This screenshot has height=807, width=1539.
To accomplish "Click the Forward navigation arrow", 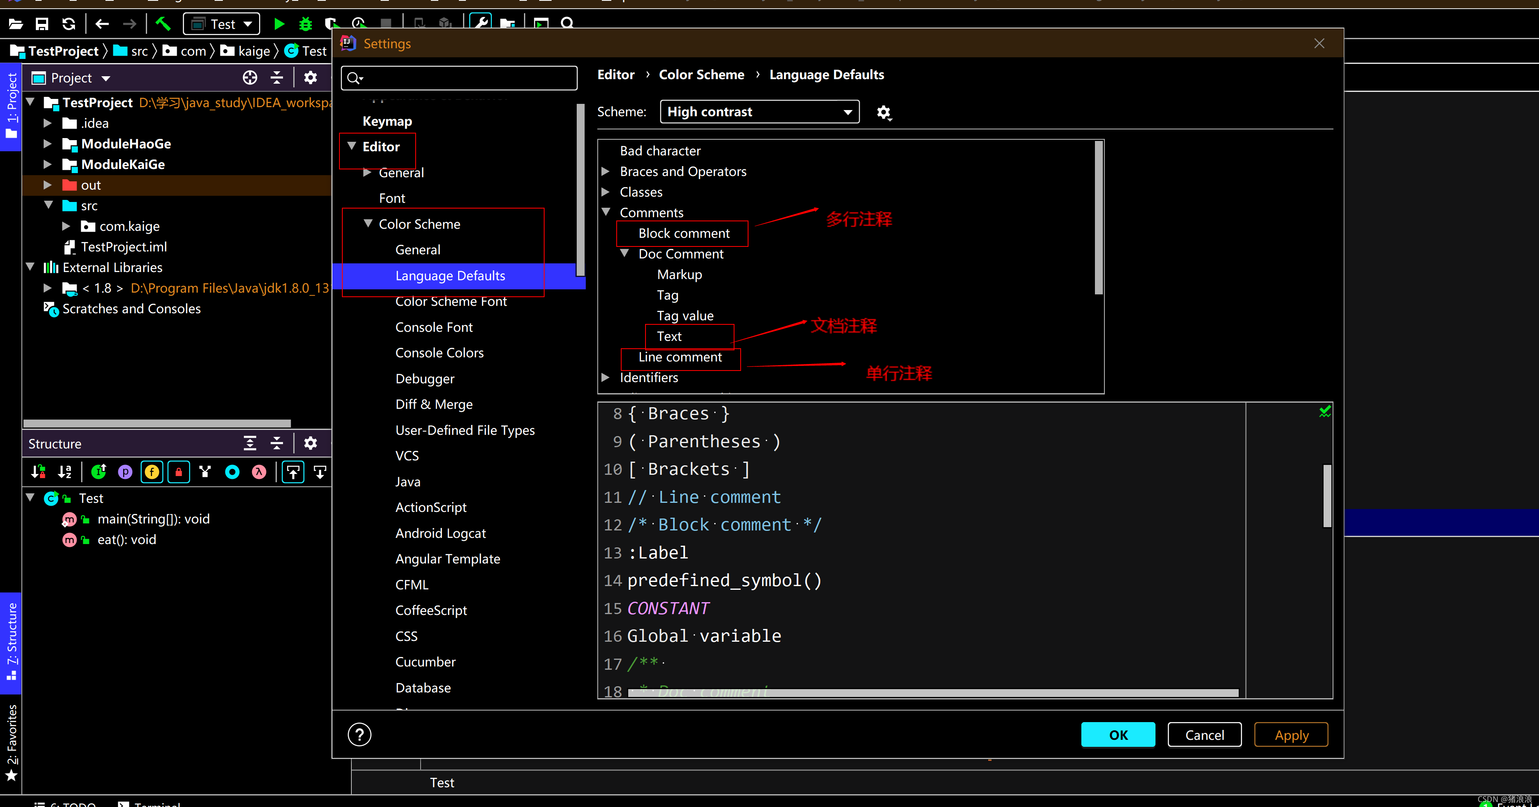I will coord(129,24).
